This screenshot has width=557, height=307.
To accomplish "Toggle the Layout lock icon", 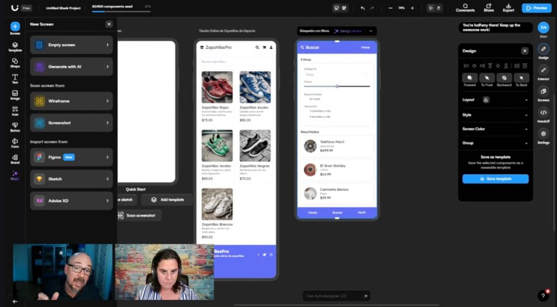I will point(486,100).
